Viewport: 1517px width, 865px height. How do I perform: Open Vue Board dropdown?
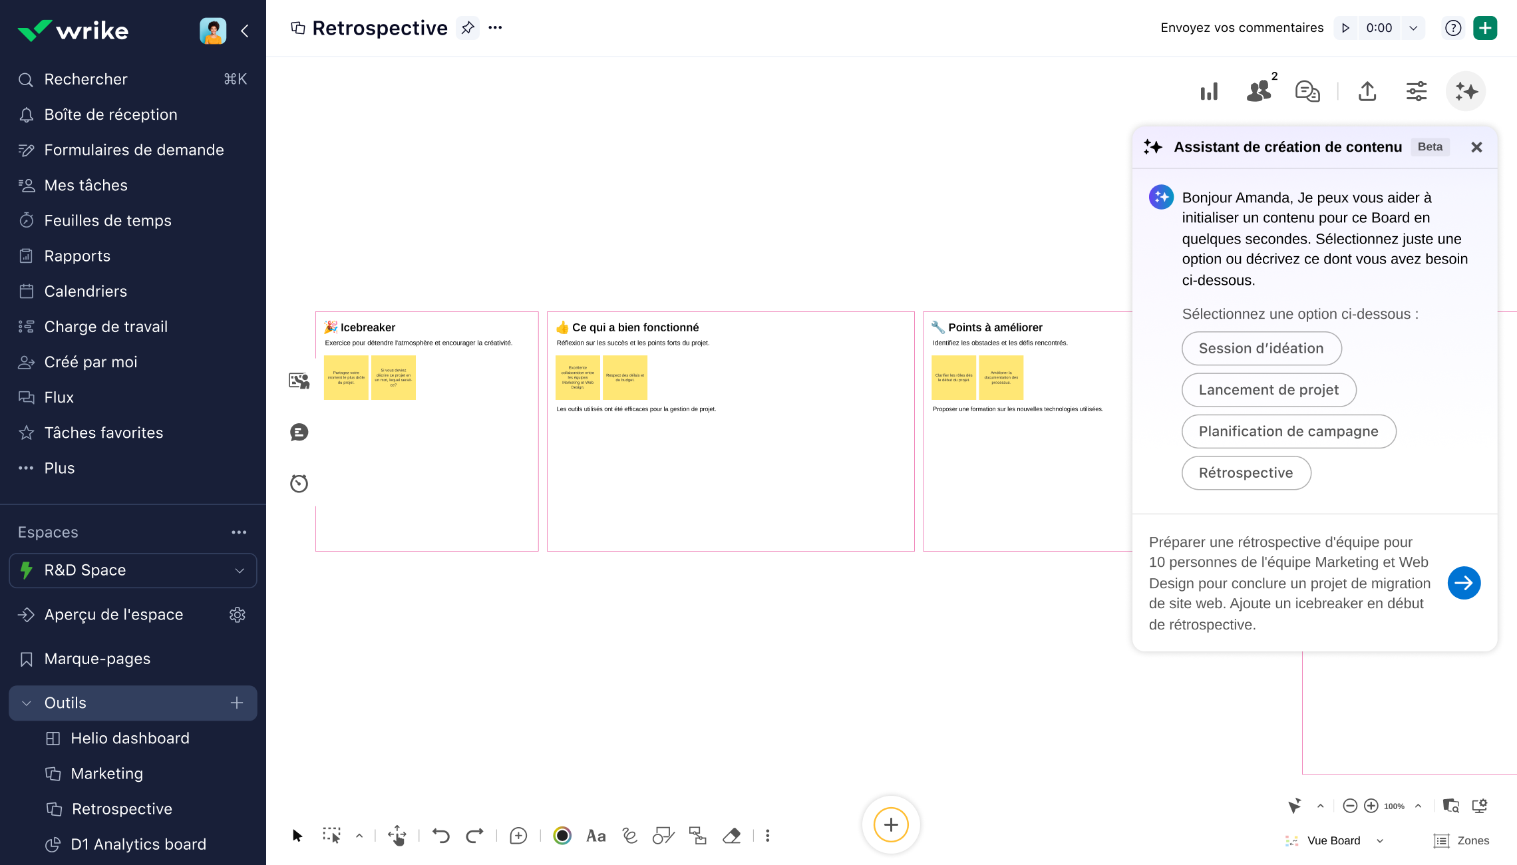tap(1334, 840)
